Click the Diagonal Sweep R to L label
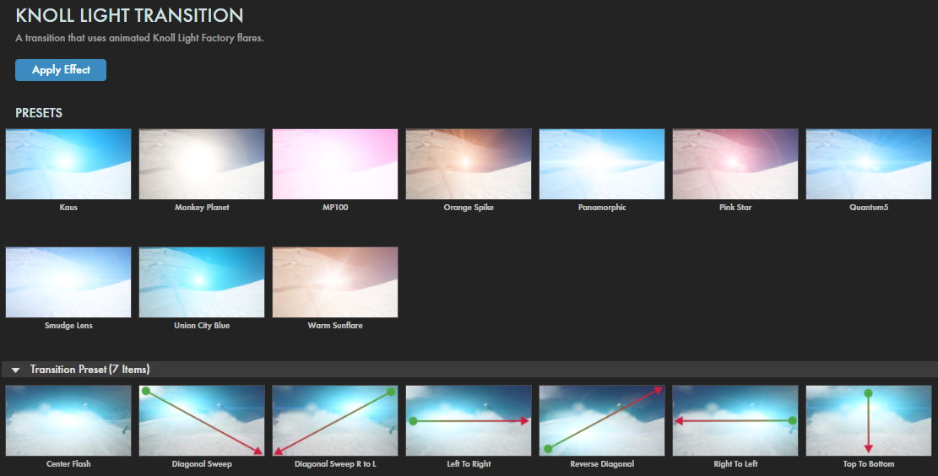Viewport: 938px width, 476px height. click(335, 464)
